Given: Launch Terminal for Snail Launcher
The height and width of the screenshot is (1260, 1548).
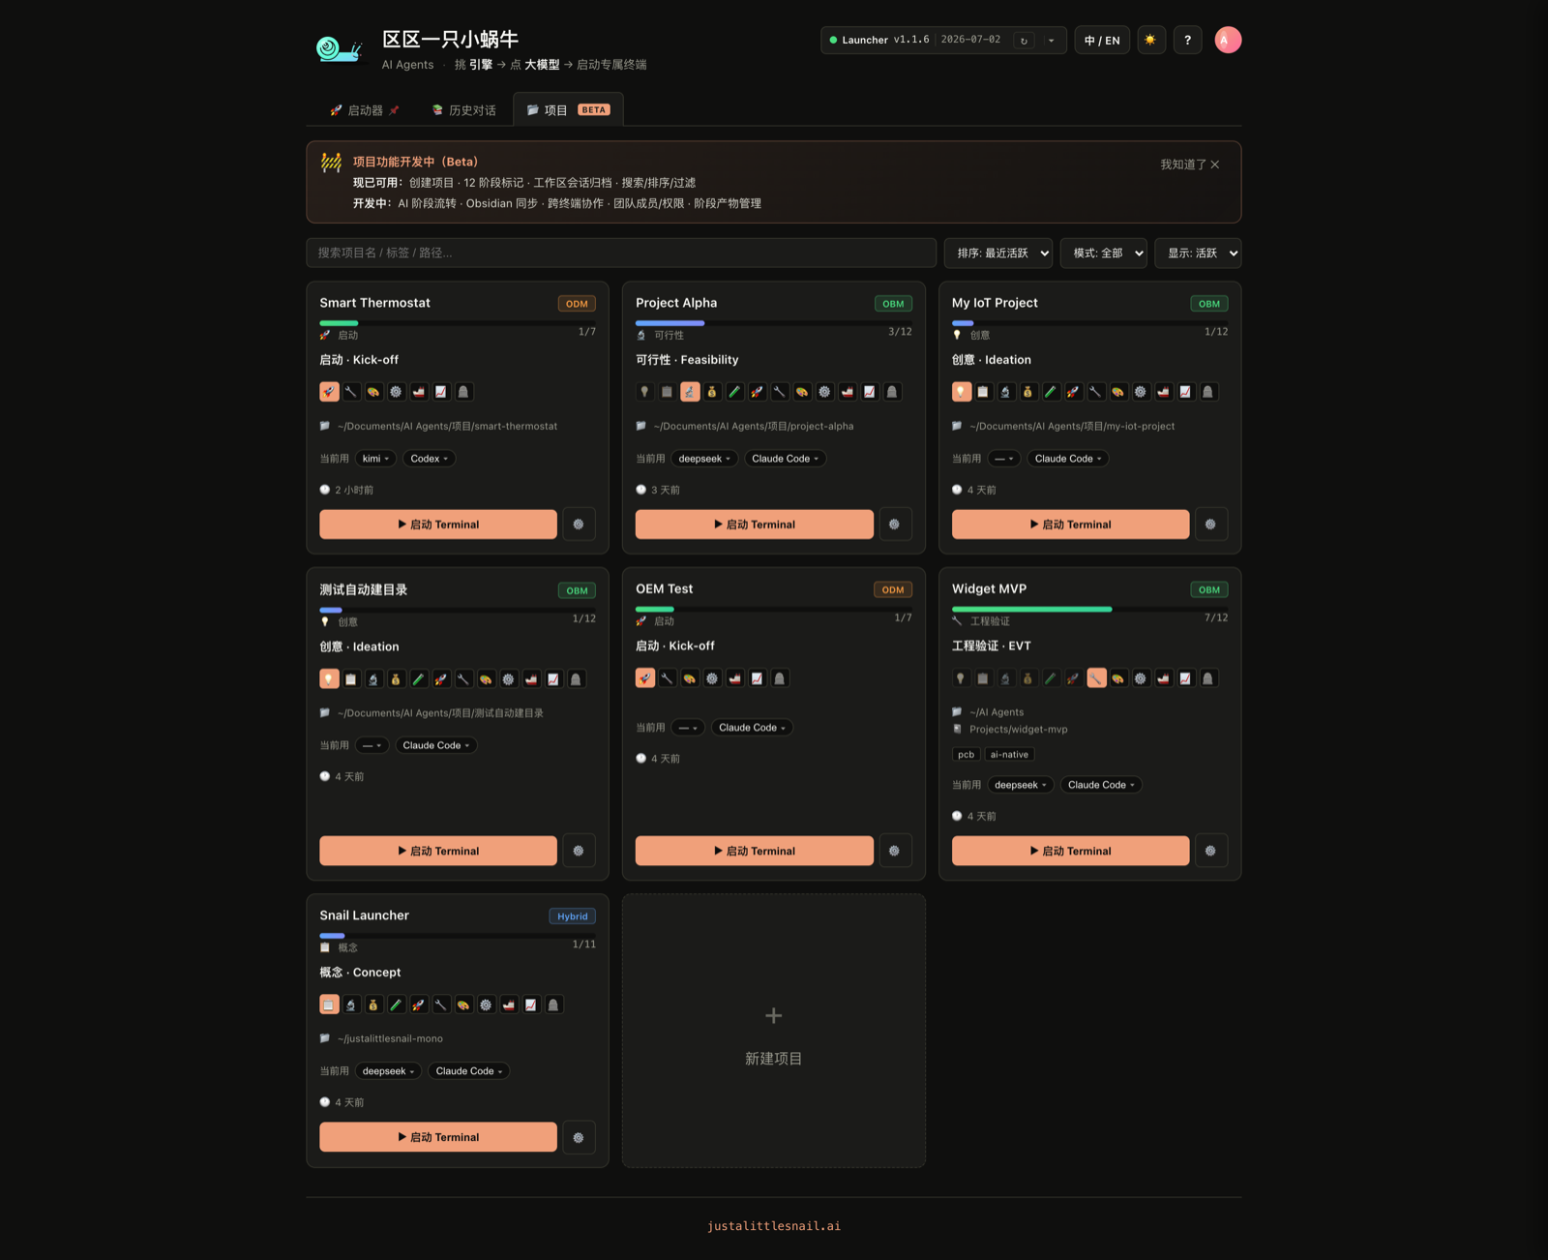Looking at the screenshot, I should click(438, 1137).
